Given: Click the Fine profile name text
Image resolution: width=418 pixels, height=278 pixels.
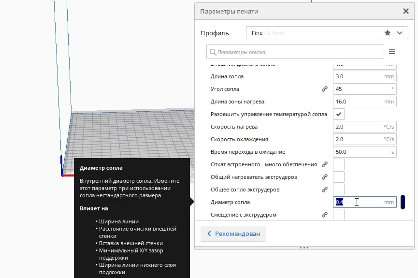Looking at the screenshot, I should pos(257,33).
